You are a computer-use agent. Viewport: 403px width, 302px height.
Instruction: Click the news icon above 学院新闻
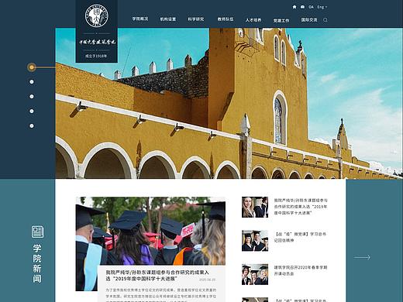[x=37, y=232]
